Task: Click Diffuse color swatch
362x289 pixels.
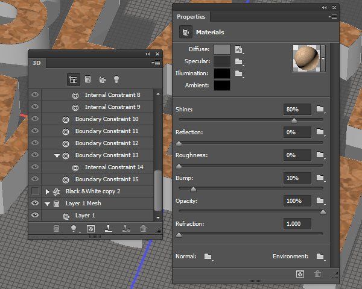Action: coord(222,49)
